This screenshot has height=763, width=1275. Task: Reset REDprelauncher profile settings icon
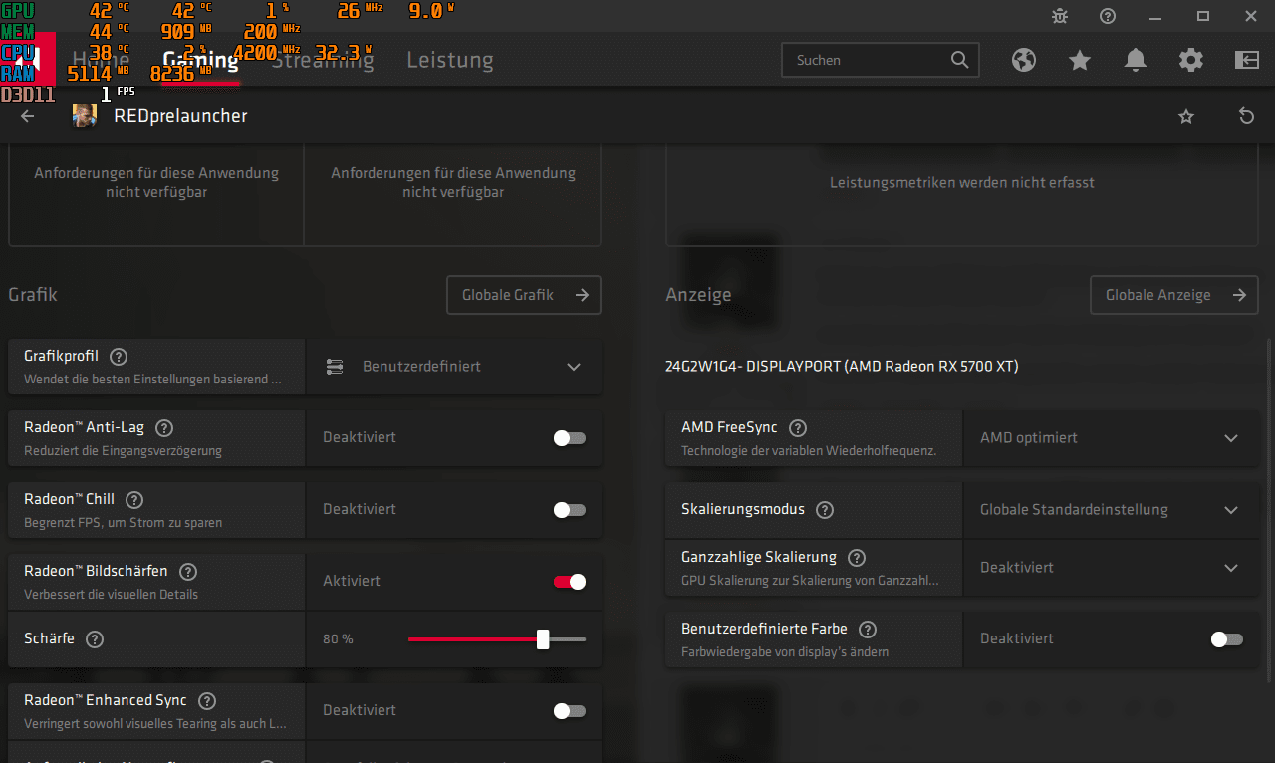pos(1246,117)
